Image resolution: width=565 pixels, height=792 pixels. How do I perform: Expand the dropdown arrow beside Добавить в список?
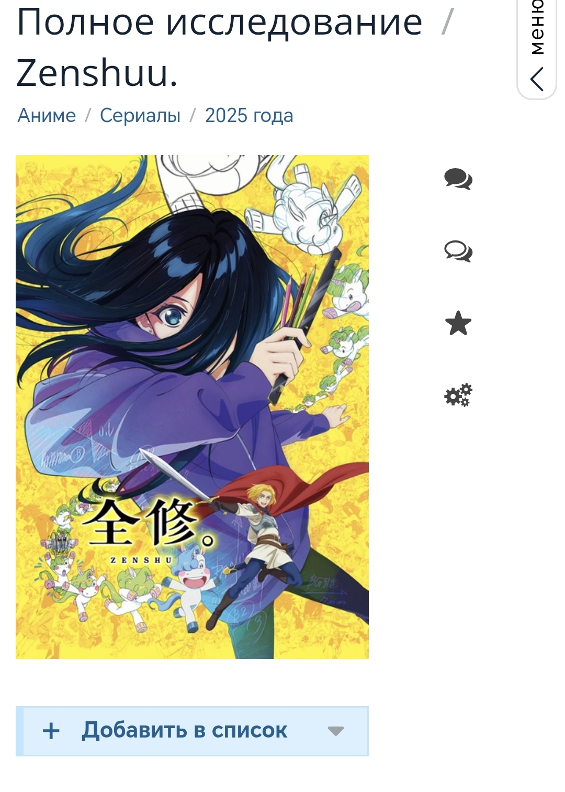point(335,731)
